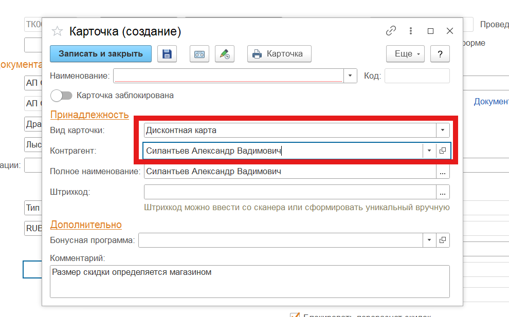The image size is (509, 317).
Task: Click inside the Код input field
Action: point(417,76)
